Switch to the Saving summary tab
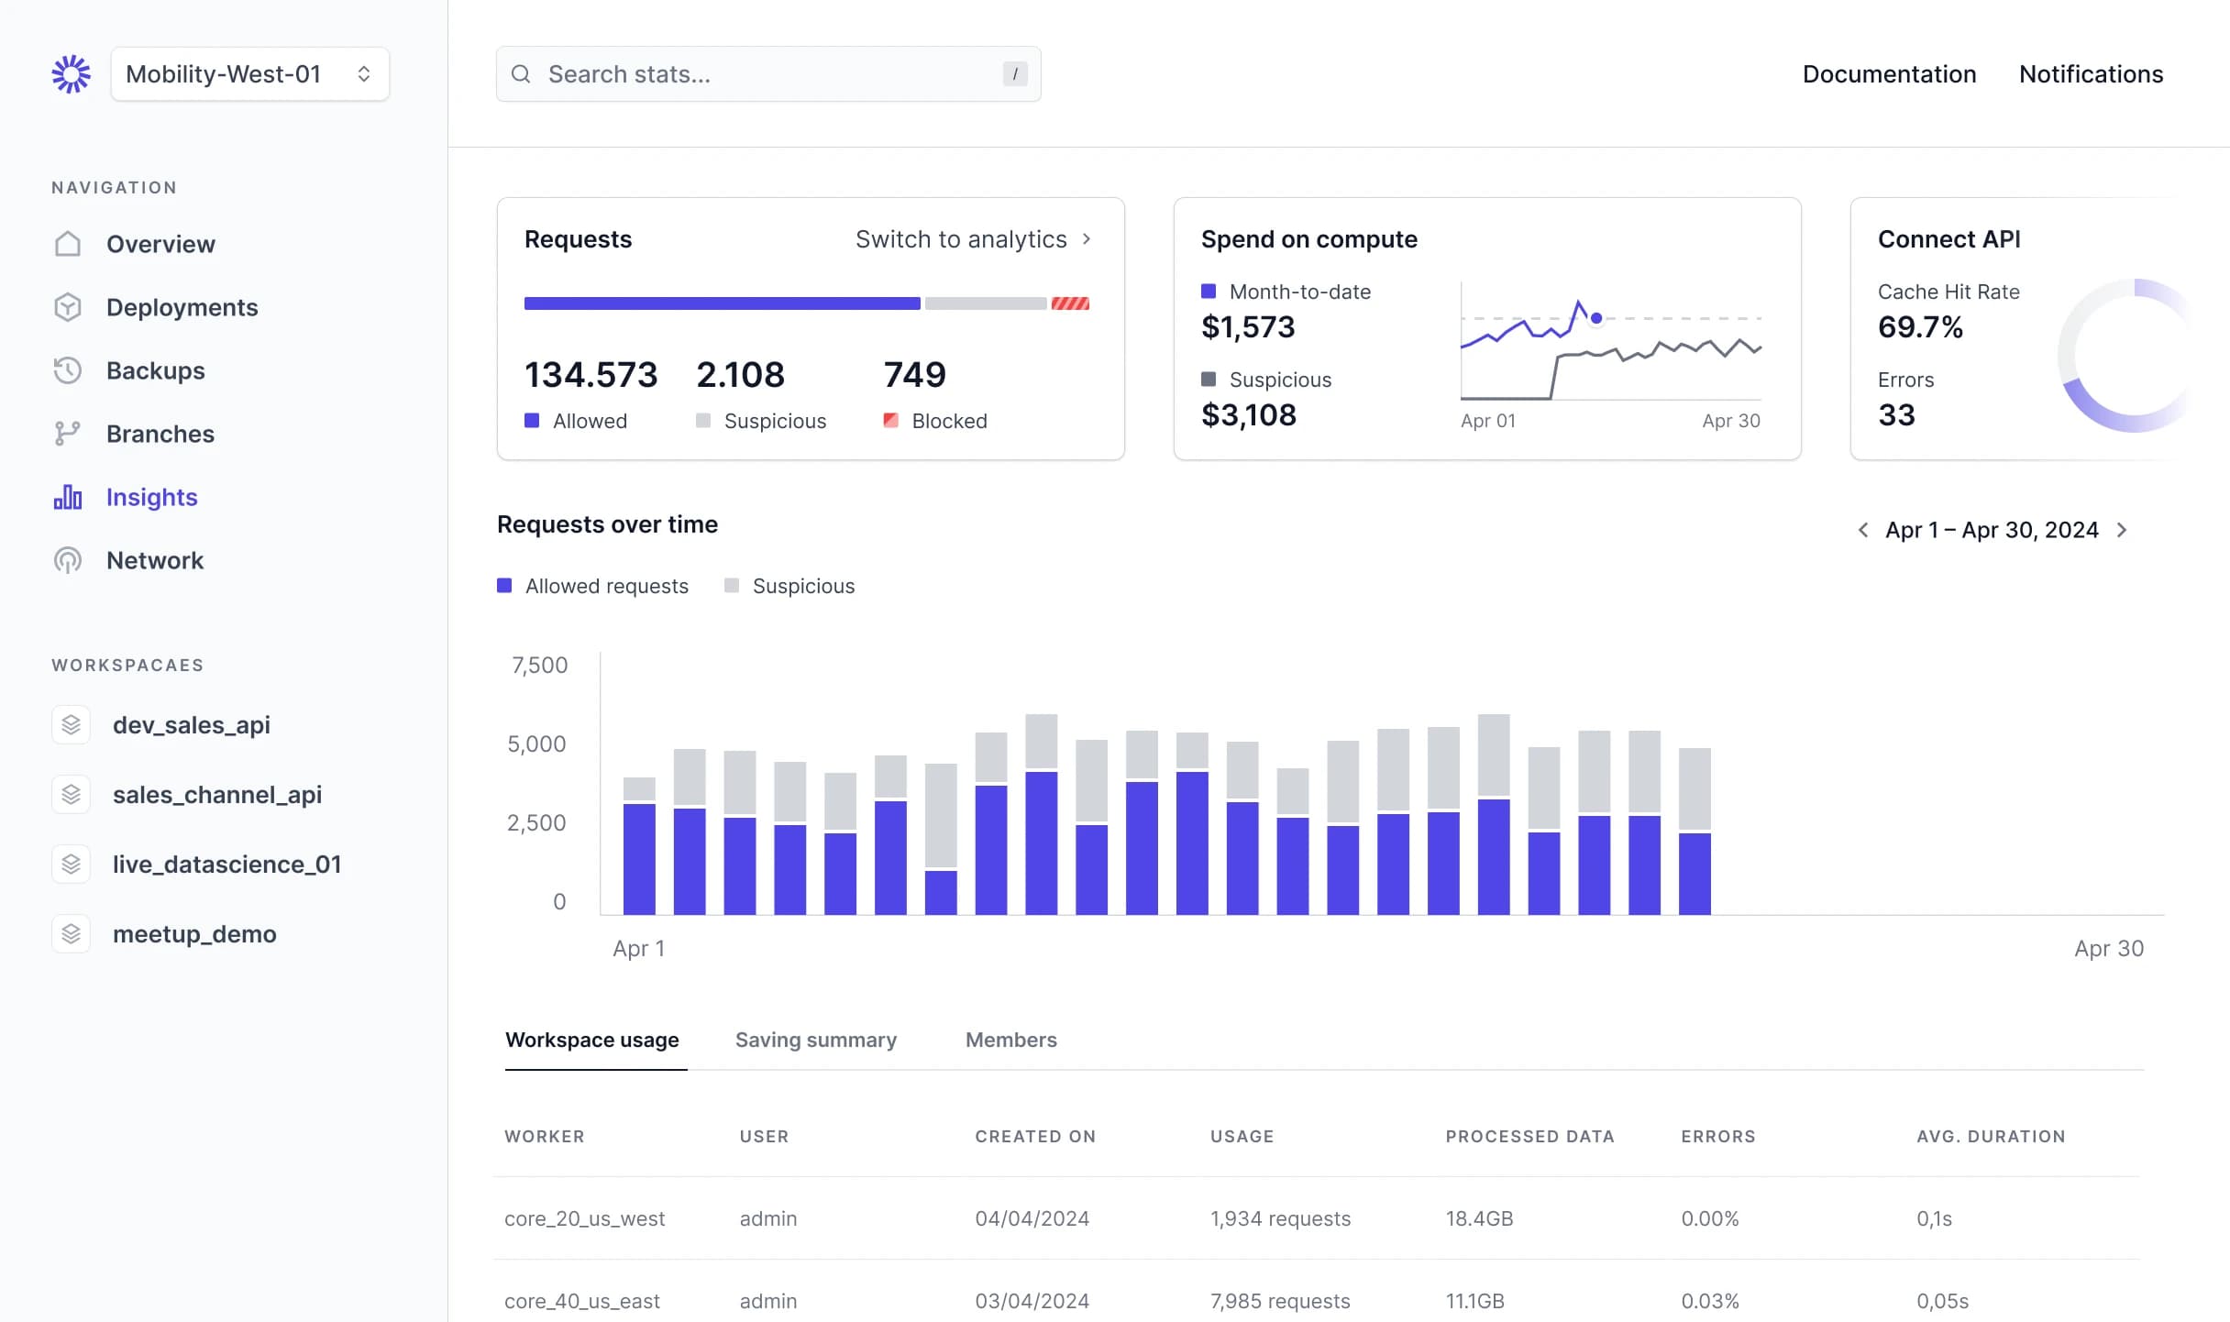 pyautogui.click(x=815, y=1040)
